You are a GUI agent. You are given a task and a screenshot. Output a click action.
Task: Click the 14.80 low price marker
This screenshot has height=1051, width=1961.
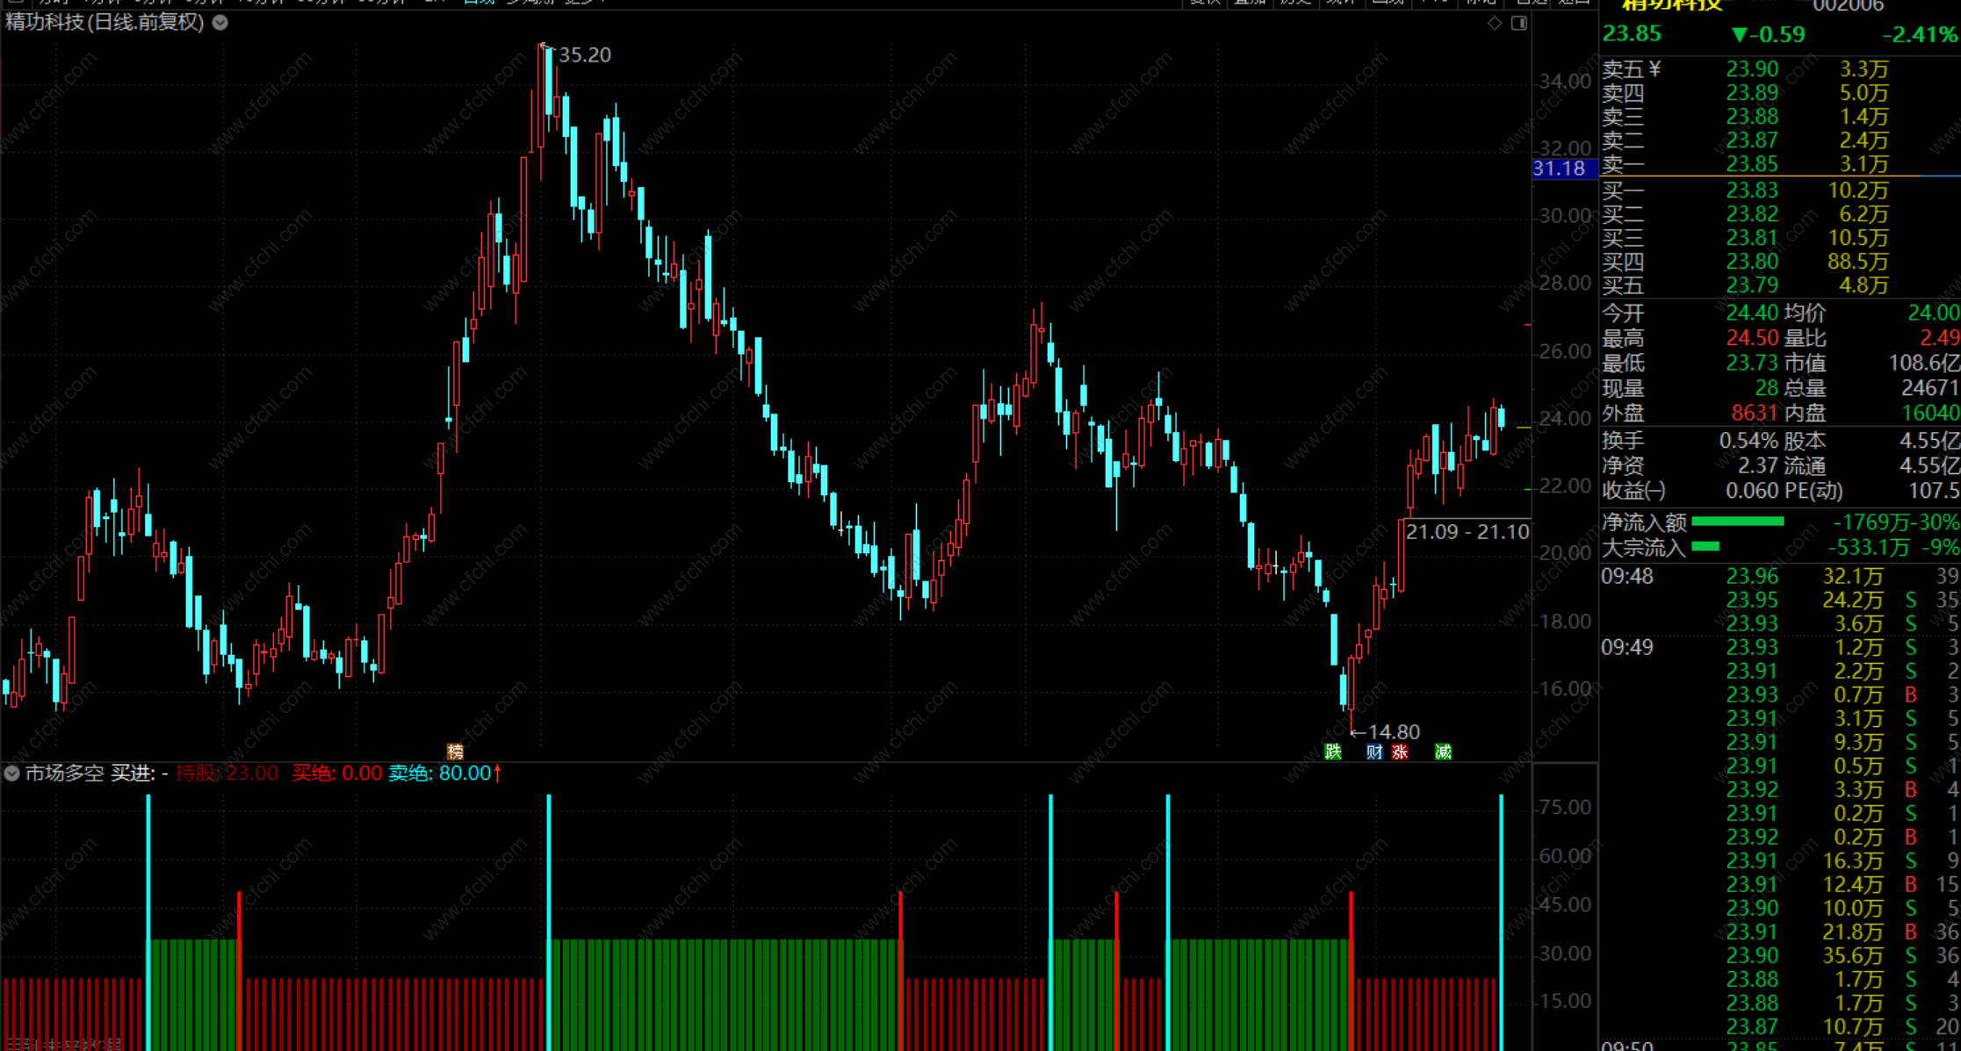(x=1393, y=731)
